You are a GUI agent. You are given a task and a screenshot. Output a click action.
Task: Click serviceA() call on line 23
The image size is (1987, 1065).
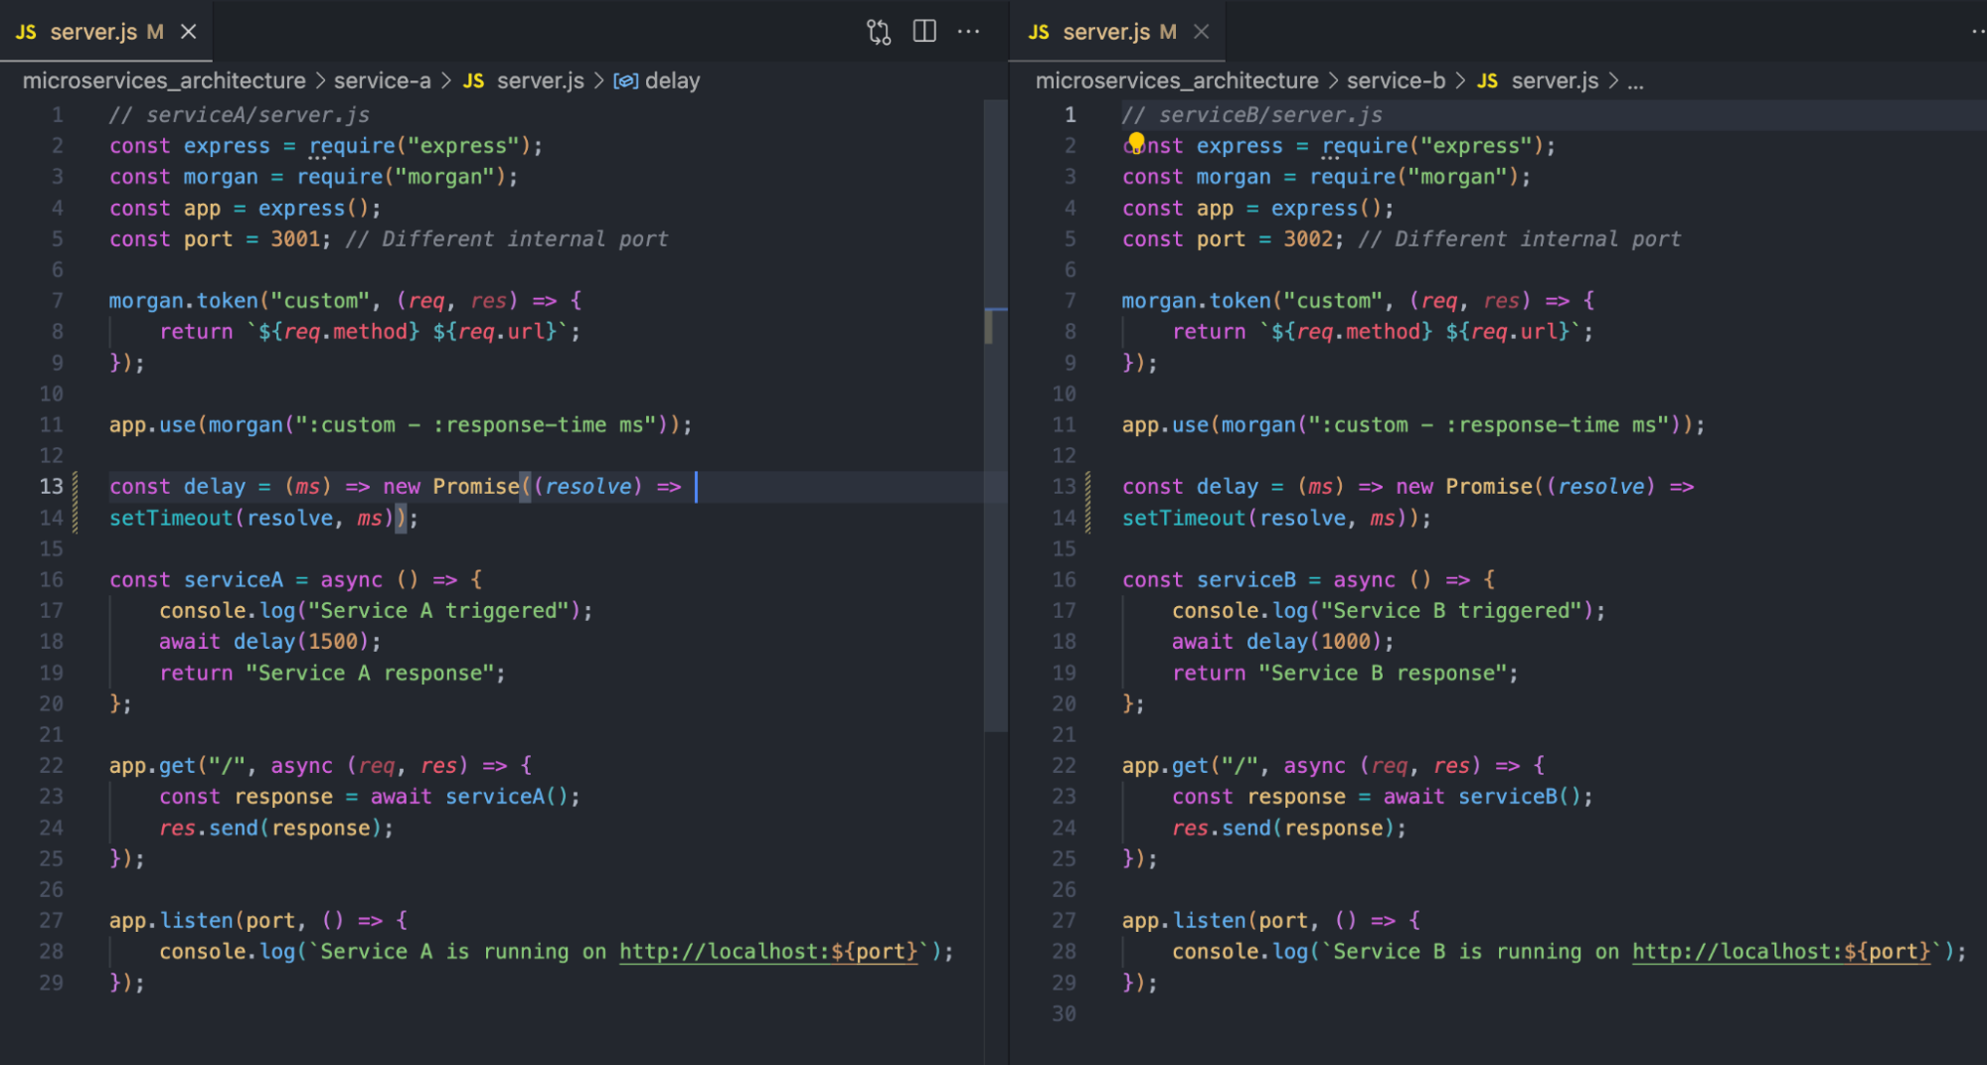507,797
